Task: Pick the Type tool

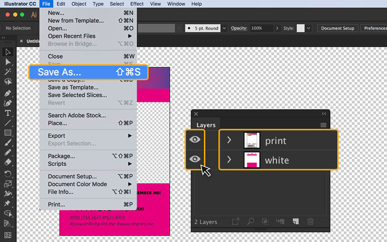Action: pos(8,113)
